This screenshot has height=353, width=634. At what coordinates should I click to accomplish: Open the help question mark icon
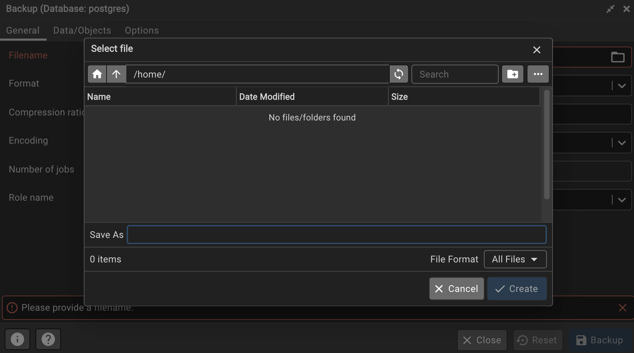click(x=48, y=339)
